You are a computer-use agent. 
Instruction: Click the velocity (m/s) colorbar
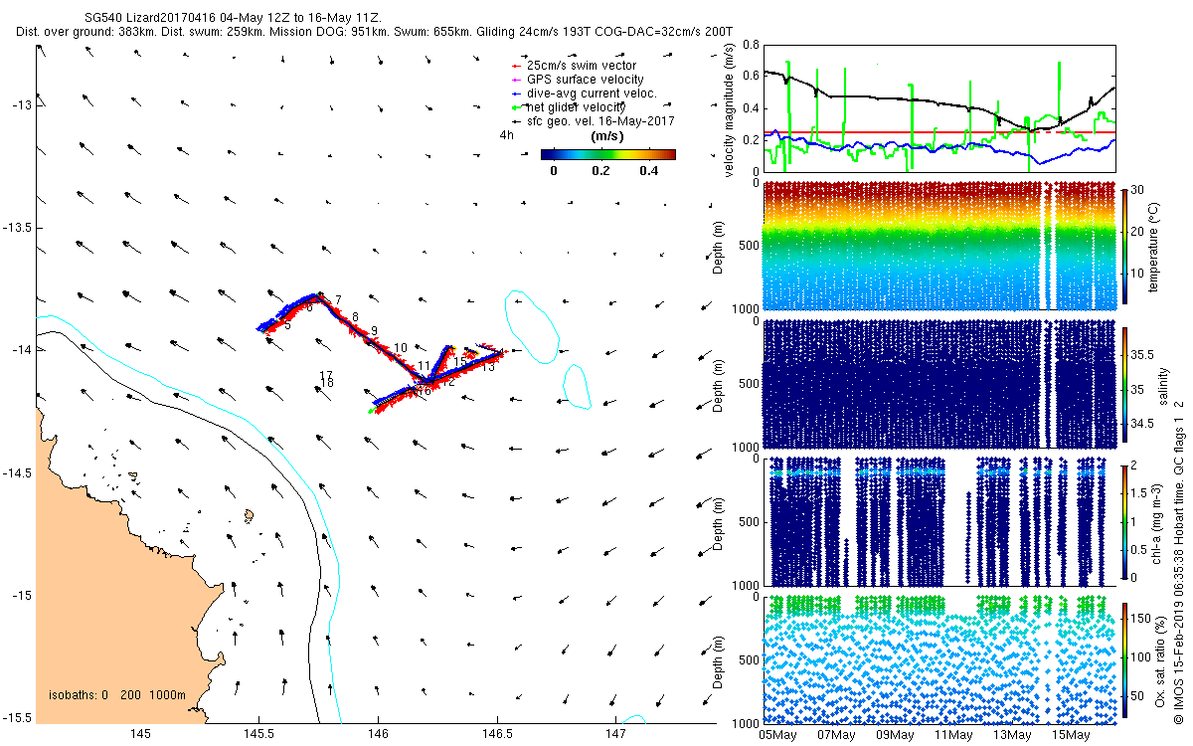pyautogui.click(x=607, y=154)
